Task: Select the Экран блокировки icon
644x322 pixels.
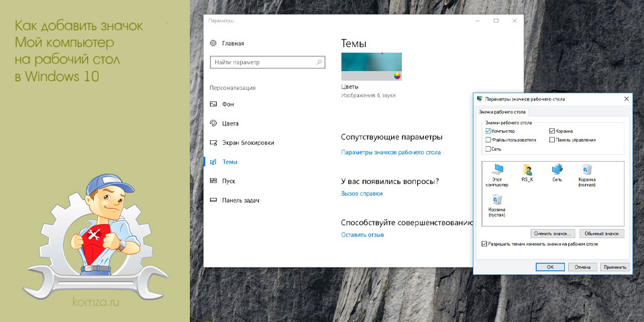Action: pyautogui.click(x=213, y=142)
